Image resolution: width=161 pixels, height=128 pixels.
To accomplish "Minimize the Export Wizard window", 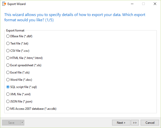I will pos(132,4).
